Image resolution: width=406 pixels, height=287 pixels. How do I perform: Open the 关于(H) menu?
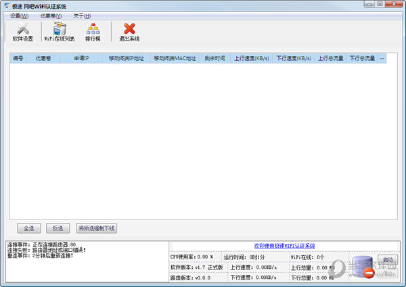[82, 16]
